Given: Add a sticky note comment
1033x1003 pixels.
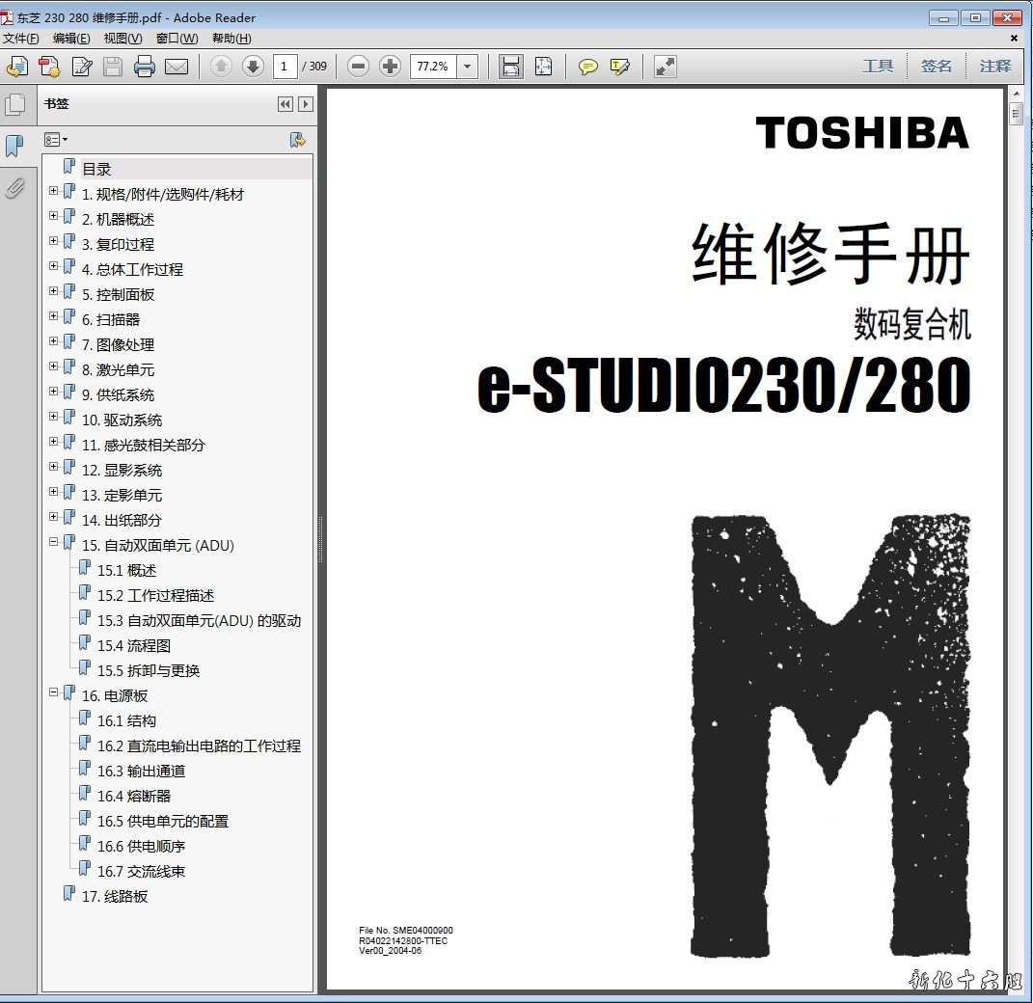Looking at the screenshot, I should (x=587, y=67).
